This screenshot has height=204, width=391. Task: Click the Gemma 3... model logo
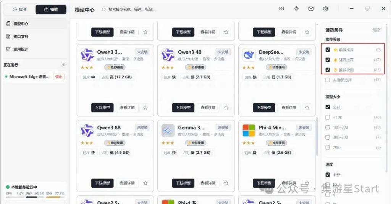pos(168,131)
